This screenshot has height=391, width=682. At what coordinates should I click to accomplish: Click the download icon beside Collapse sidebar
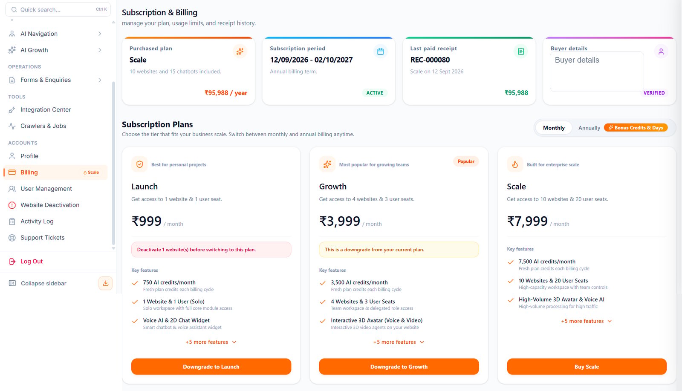(105, 283)
